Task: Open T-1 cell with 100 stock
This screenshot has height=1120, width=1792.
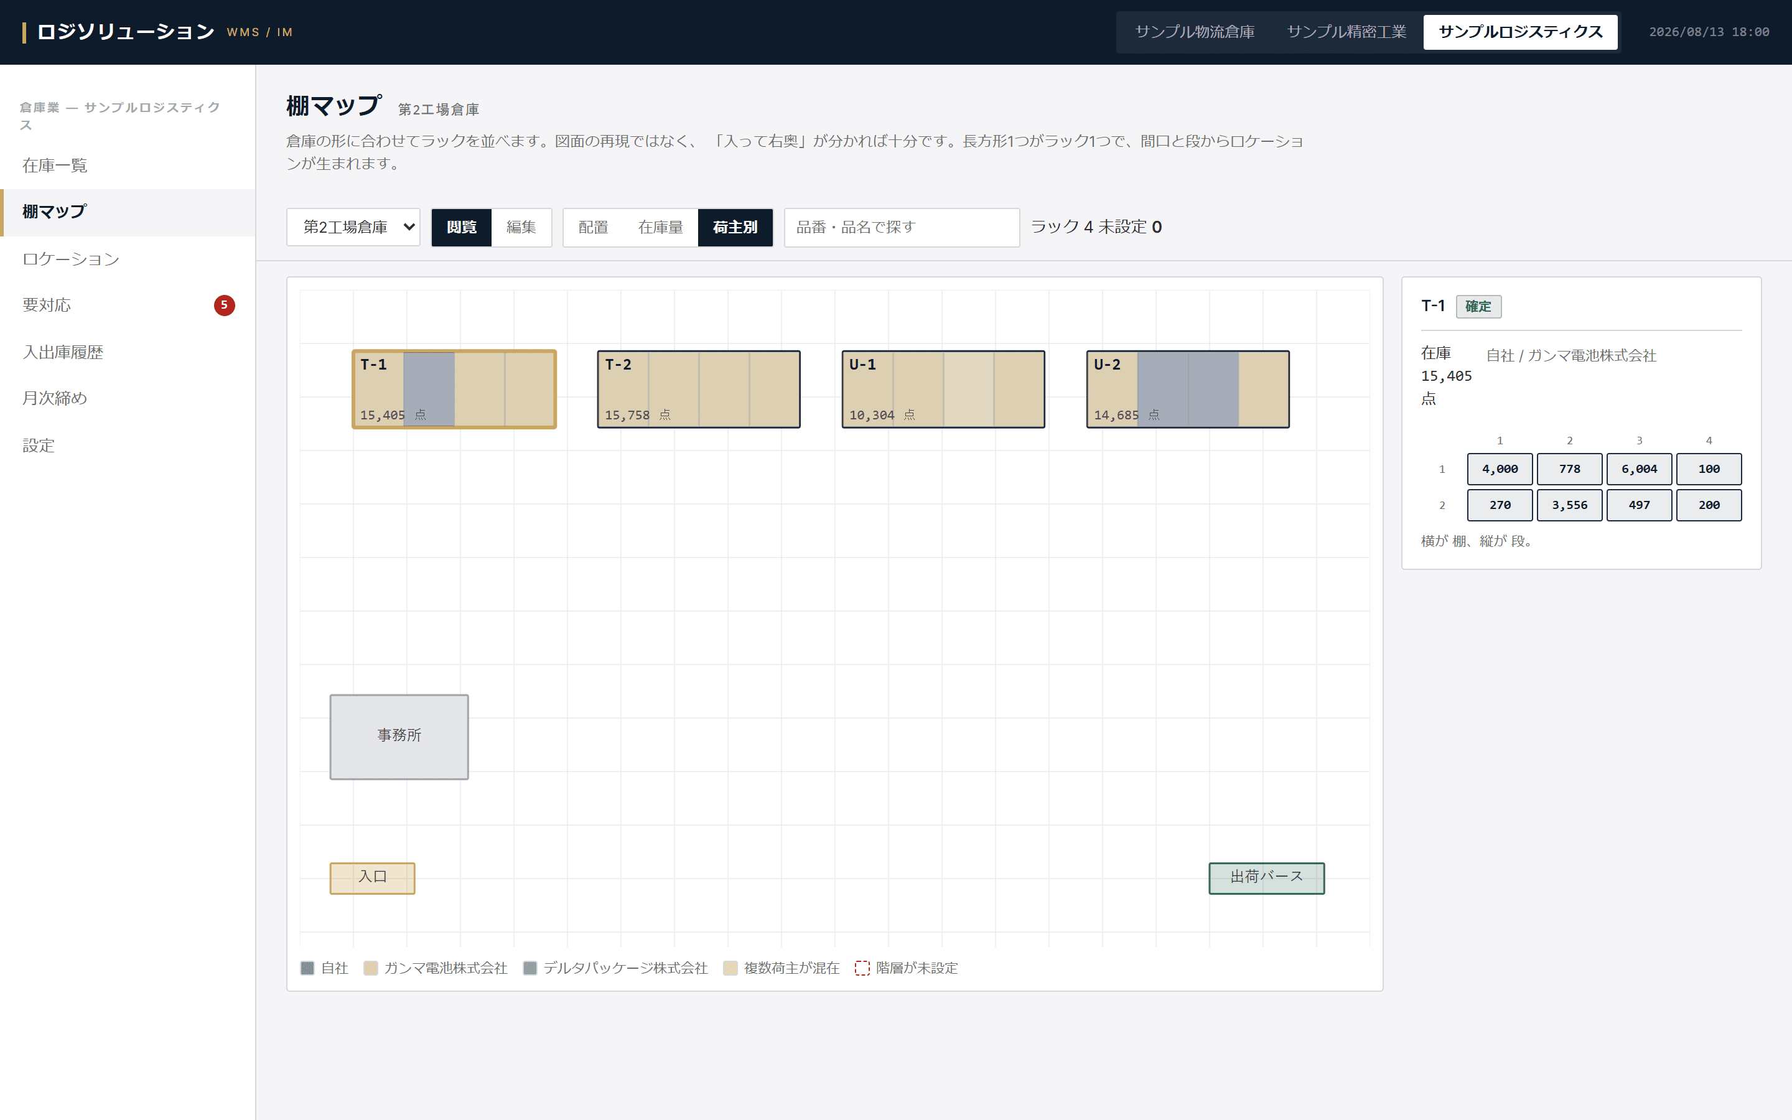Action: [x=1709, y=469]
